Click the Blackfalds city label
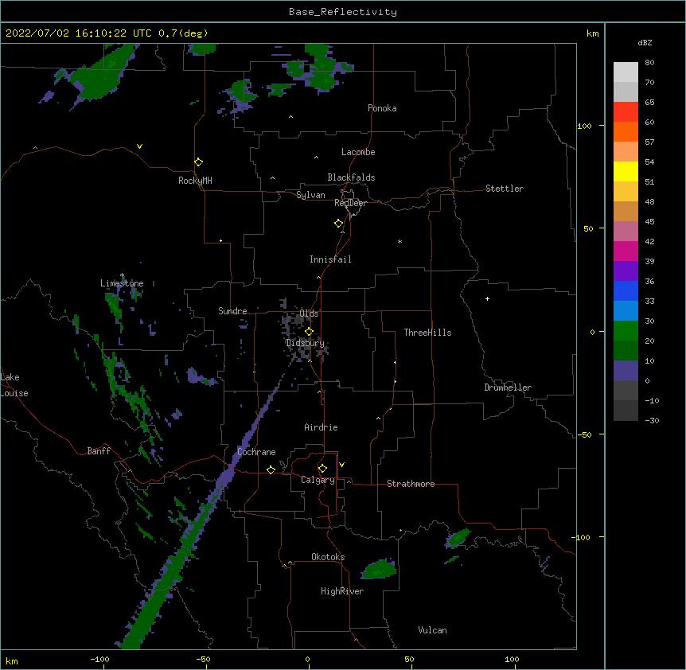This screenshot has width=686, height=670. (351, 177)
